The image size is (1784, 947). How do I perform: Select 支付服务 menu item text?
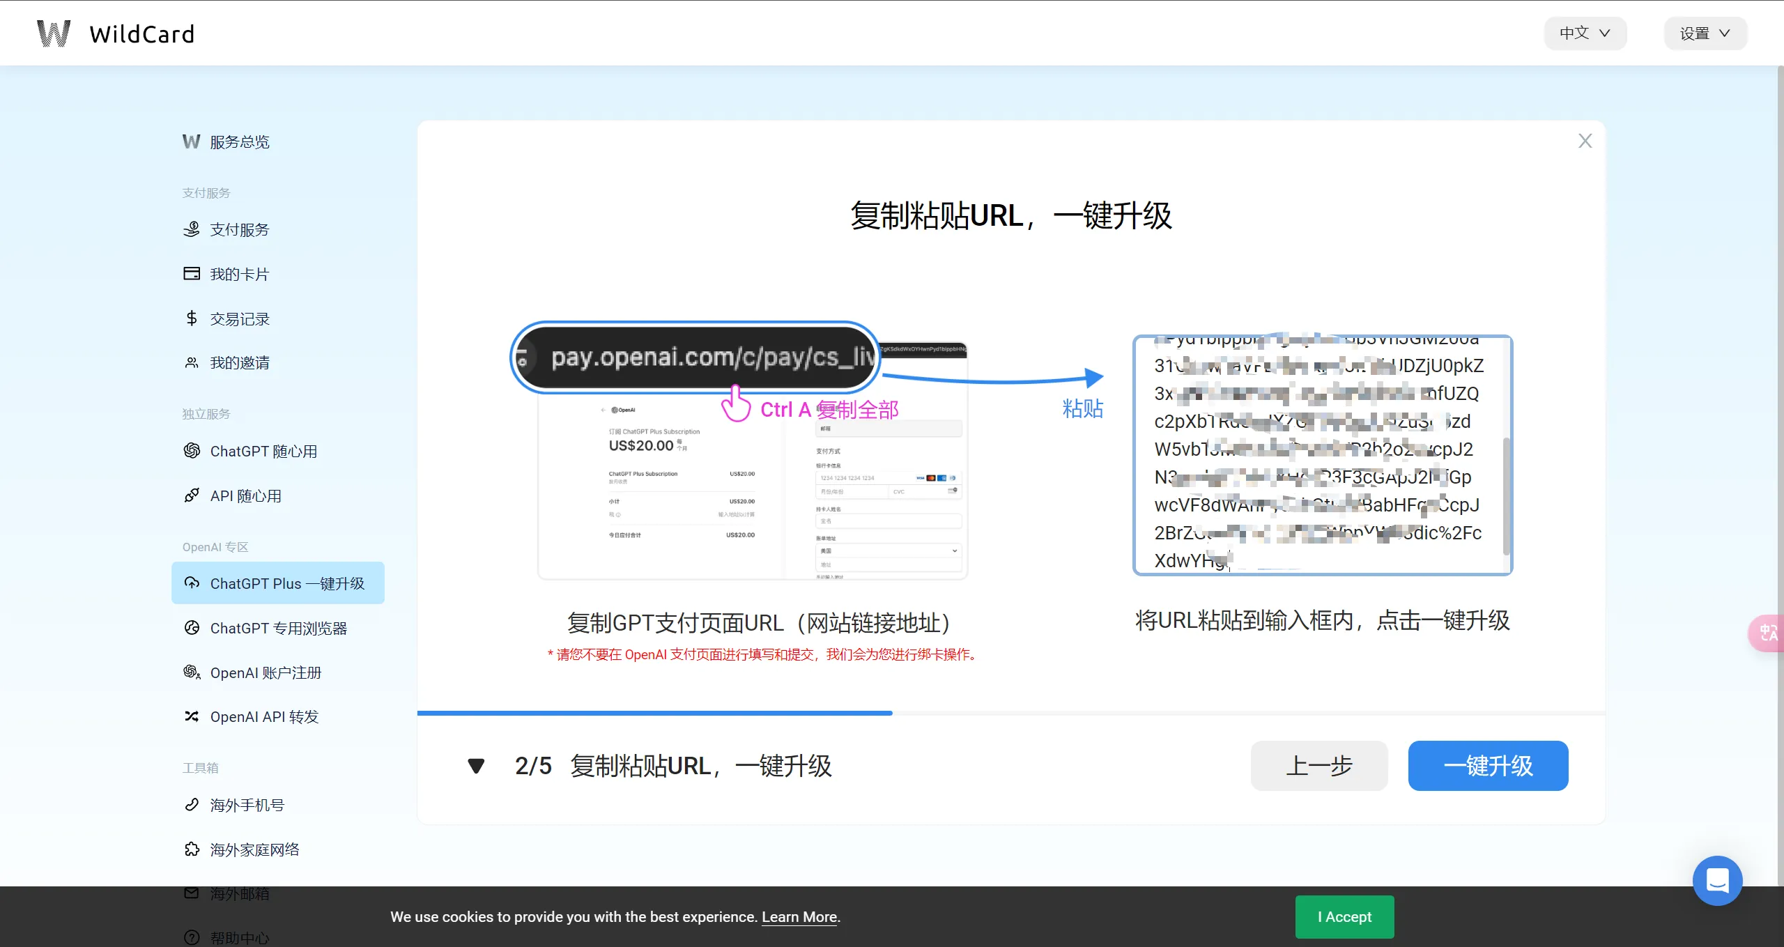tap(240, 229)
